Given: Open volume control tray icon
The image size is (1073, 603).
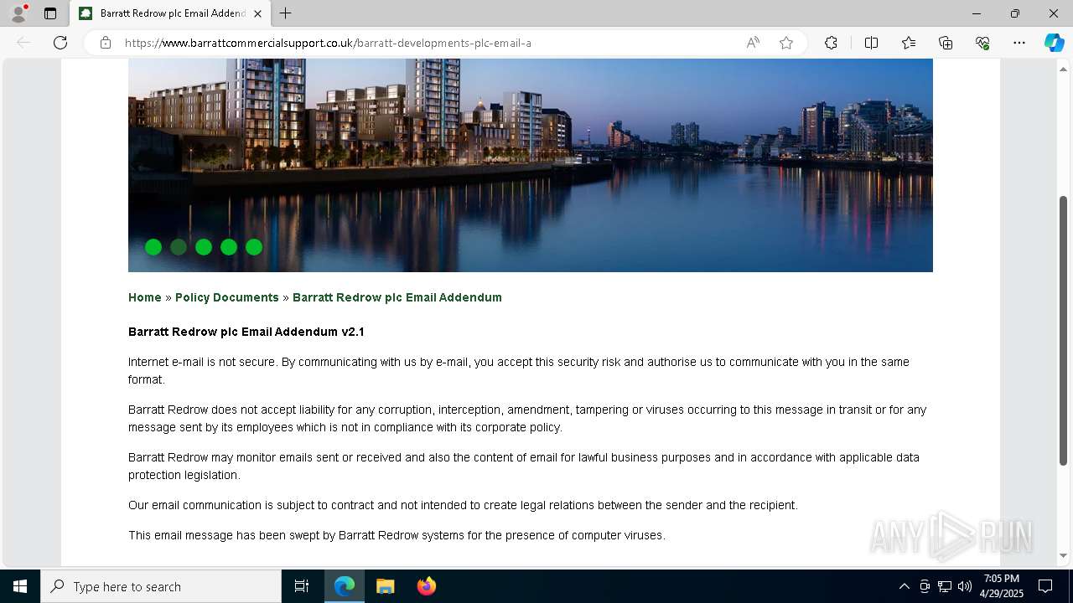Looking at the screenshot, I should pyautogui.click(x=965, y=586).
